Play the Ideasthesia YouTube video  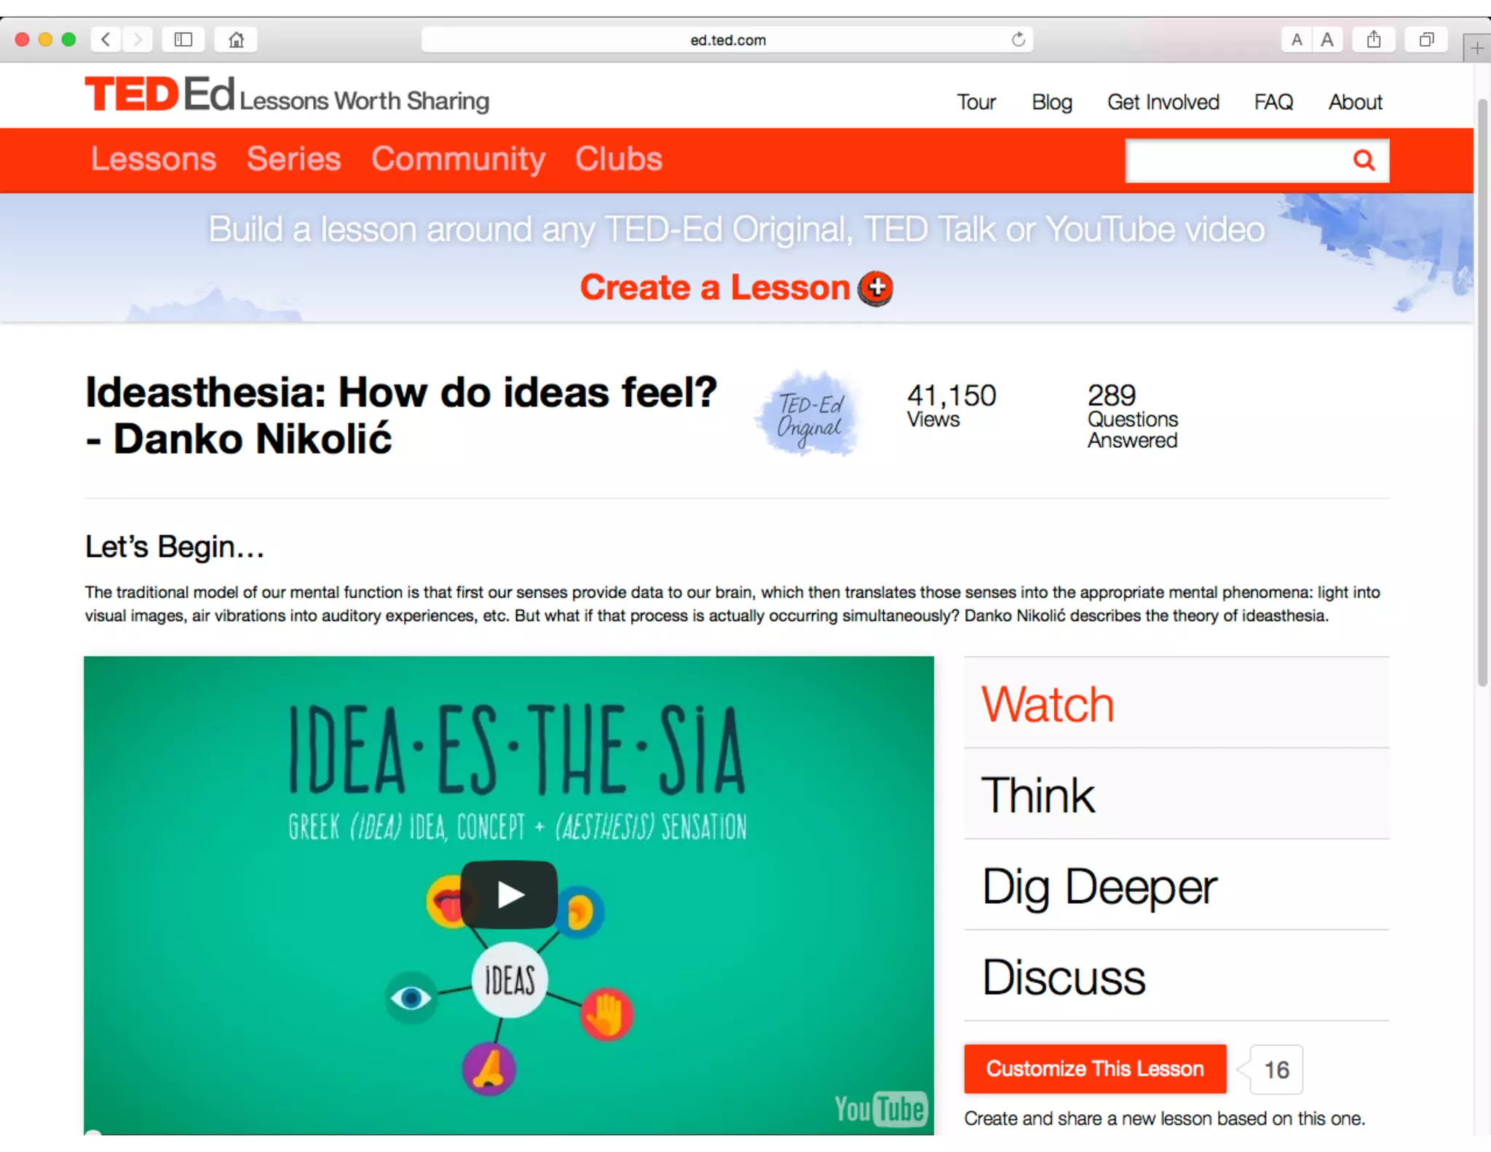[509, 894]
